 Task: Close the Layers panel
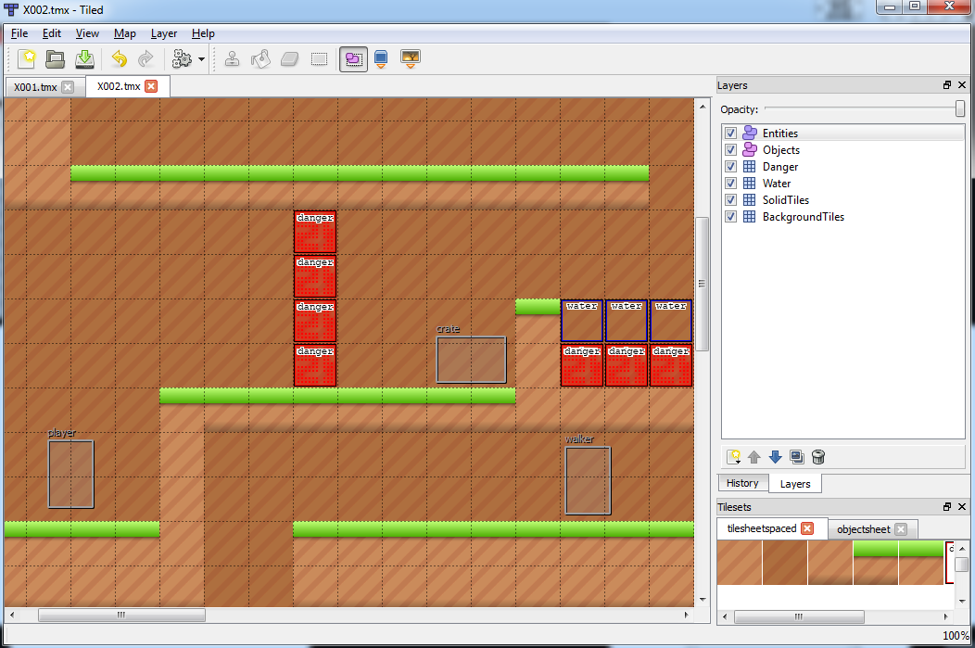[962, 85]
